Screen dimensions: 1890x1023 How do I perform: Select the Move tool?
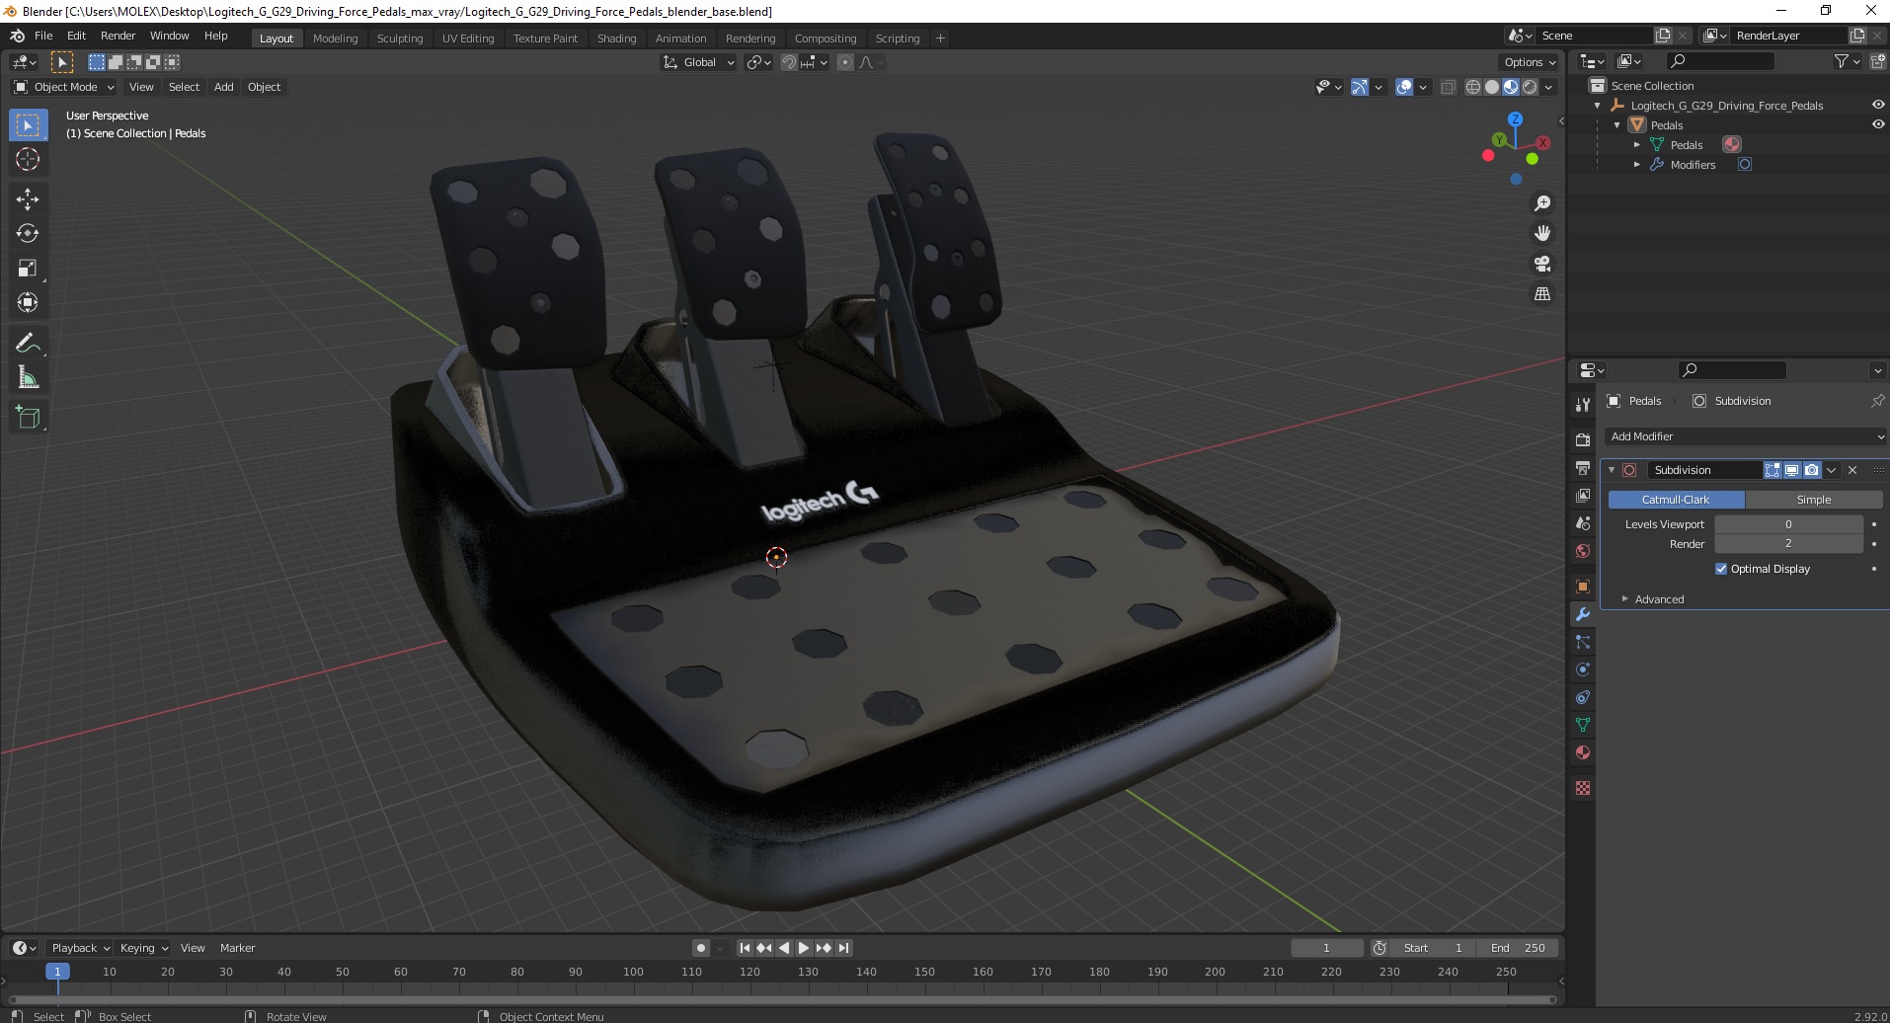coord(28,198)
